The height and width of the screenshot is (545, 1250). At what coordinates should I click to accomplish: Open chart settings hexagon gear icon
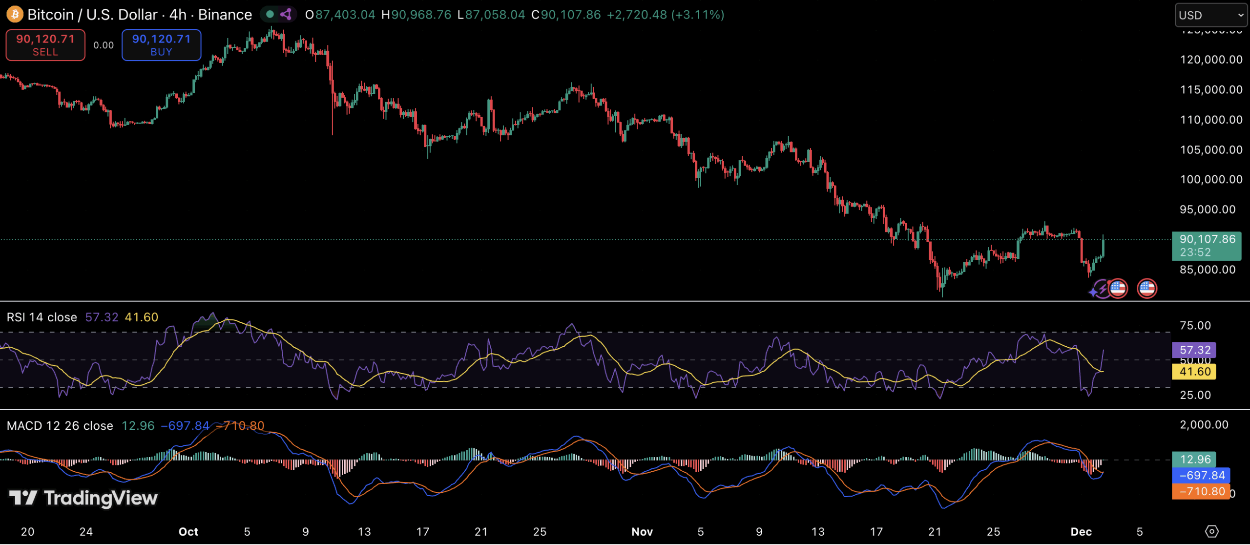[x=1211, y=531]
